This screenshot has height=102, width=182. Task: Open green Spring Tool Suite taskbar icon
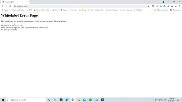tap(90, 100)
